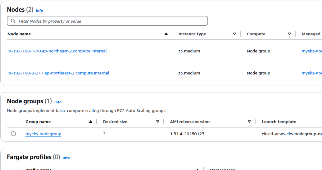Open node ip-192-168-1-70.ap-northeast-2.compute.internal
This screenshot has width=322, height=170.
point(57,51)
